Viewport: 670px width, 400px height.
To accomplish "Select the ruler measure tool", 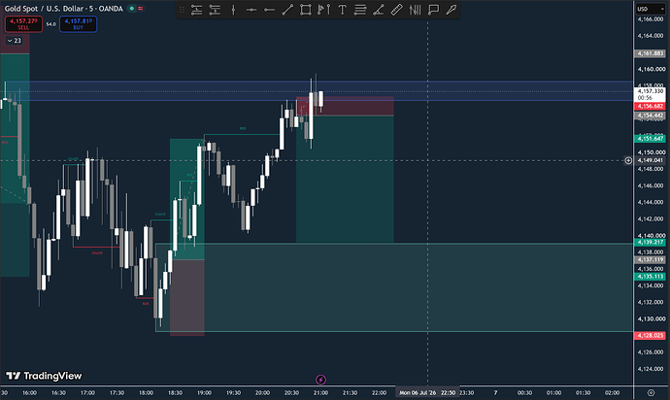I will tap(396, 10).
